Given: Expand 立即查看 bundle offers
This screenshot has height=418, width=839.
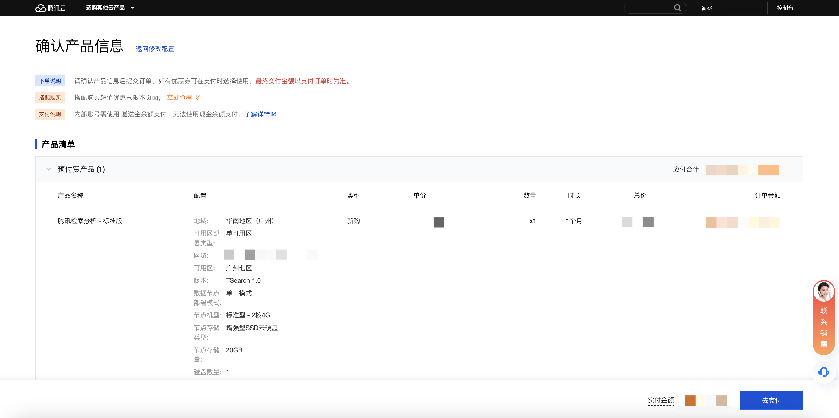Looking at the screenshot, I should [x=183, y=98].
